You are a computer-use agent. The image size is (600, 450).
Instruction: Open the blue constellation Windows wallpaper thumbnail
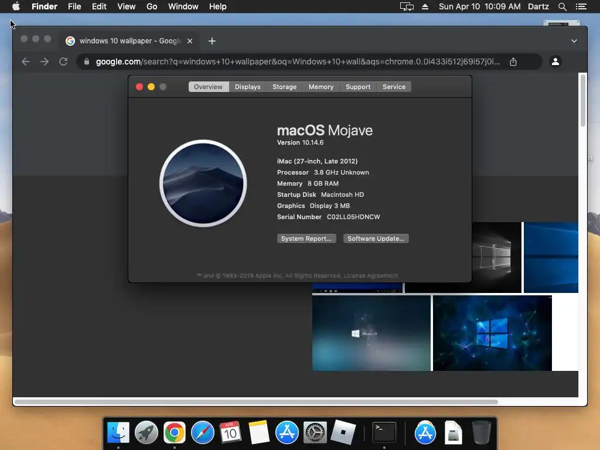coord(492,333)
